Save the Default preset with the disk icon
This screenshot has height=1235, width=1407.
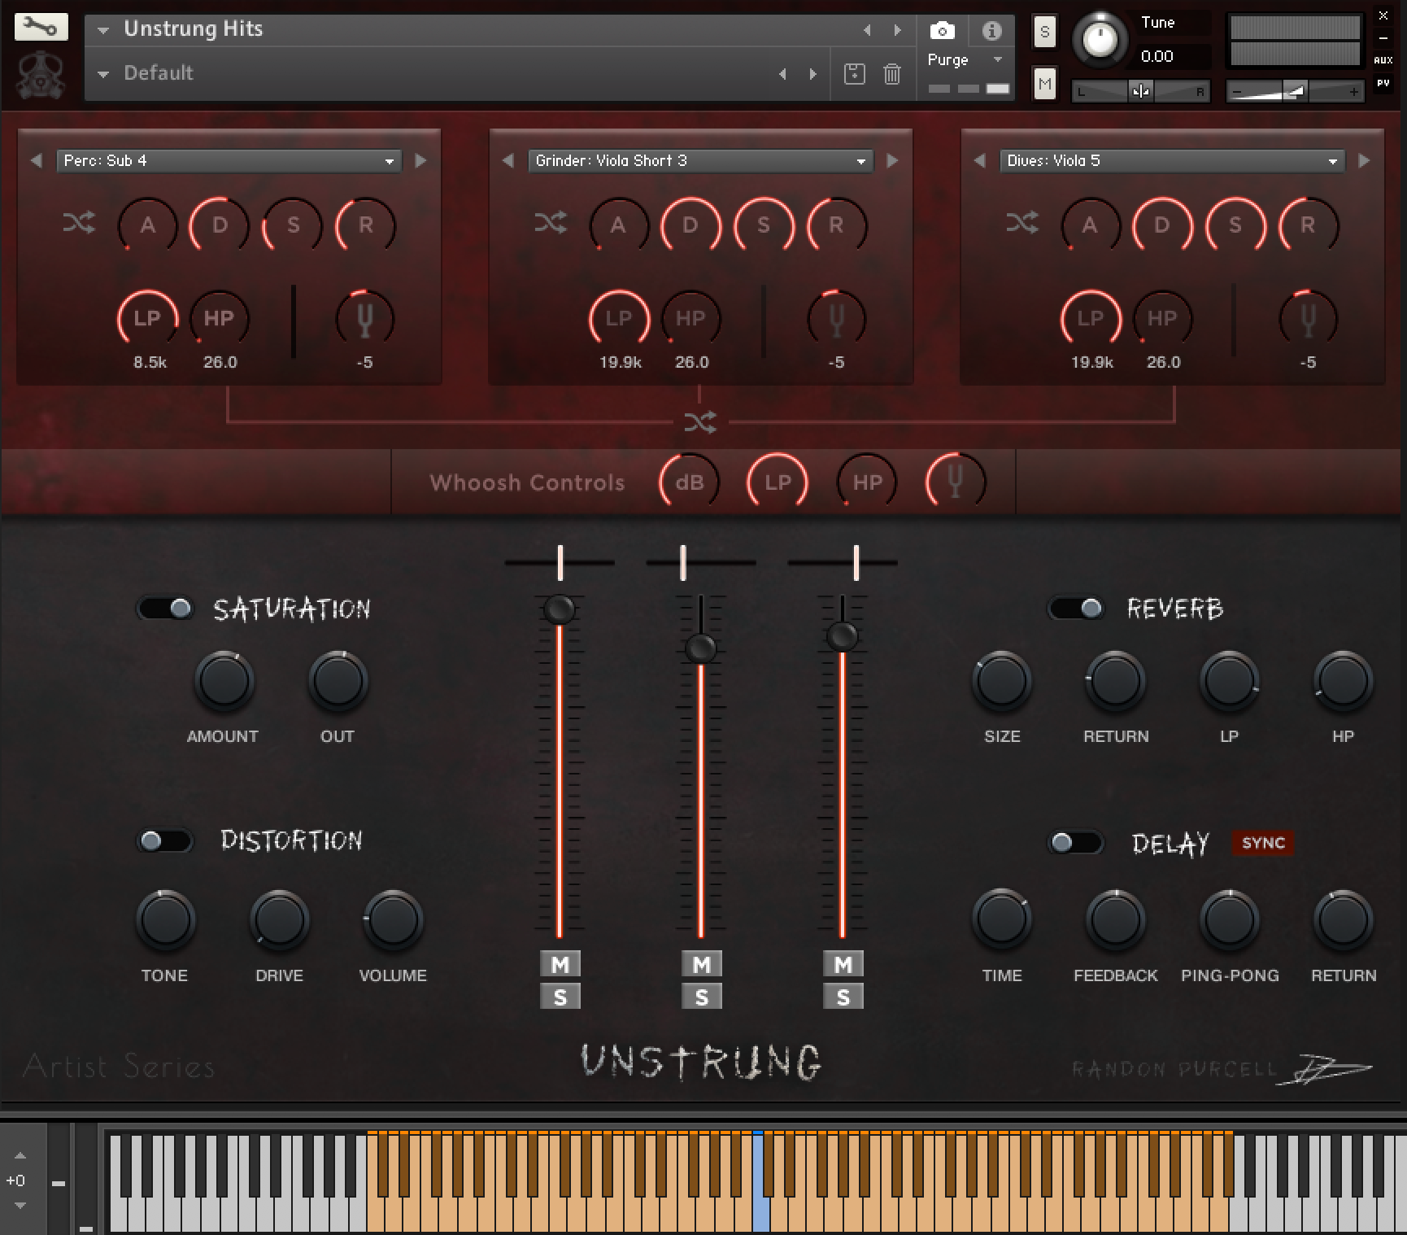click(x=854, y=74)
